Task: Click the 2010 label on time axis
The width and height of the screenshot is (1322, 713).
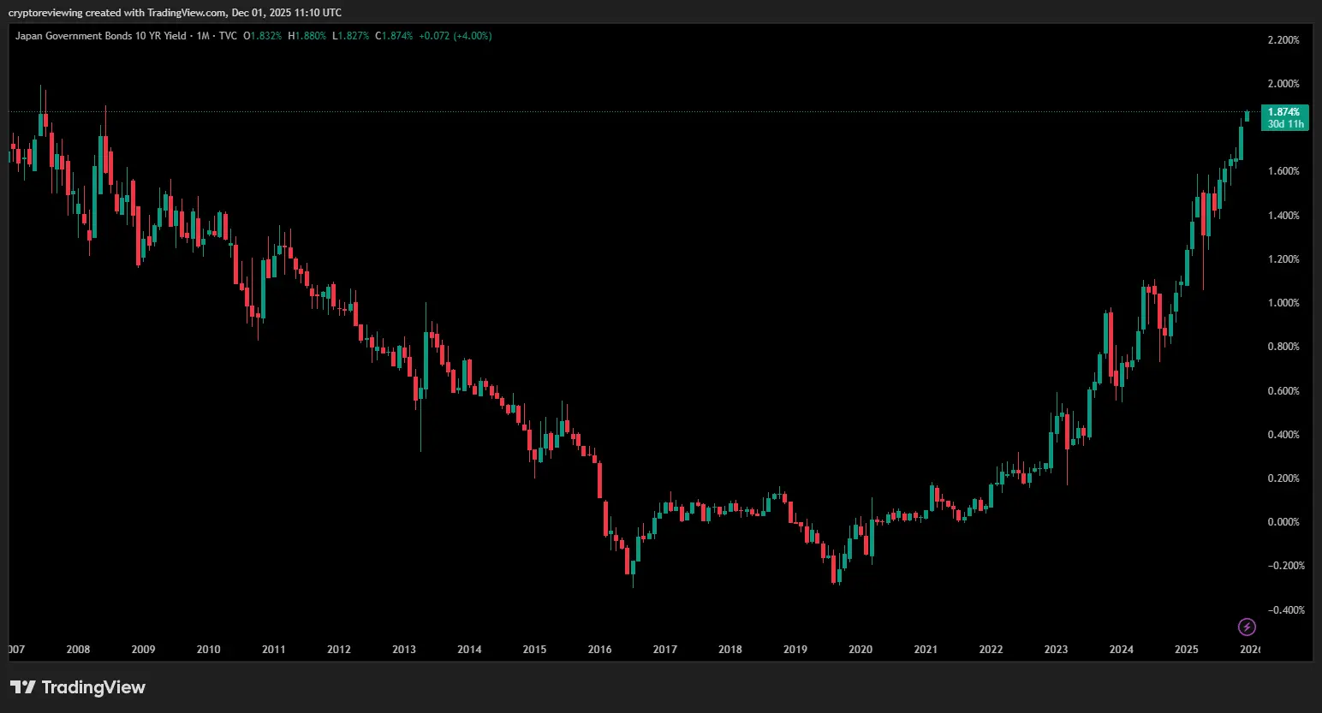Action: (208, 650)
